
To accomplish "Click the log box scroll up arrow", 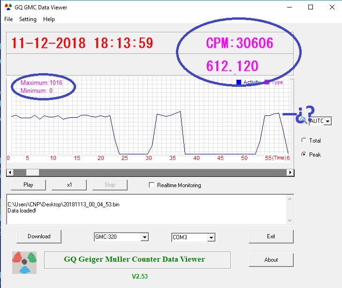I will (x=289, y=199).
